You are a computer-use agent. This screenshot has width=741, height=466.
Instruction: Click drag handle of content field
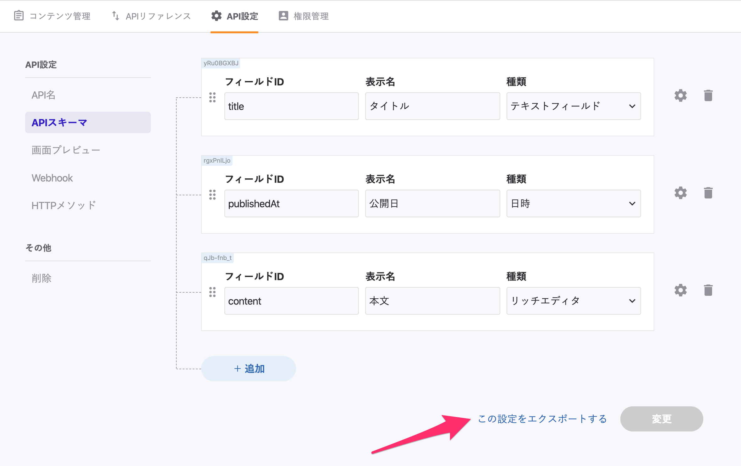pyautogui.click(x=212, y=292)
